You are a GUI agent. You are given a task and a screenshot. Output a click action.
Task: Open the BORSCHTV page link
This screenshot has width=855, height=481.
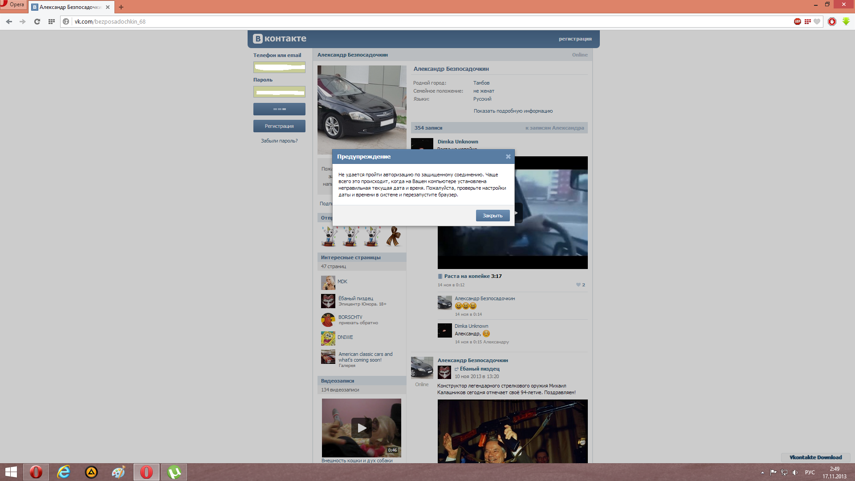click(350, 317)
